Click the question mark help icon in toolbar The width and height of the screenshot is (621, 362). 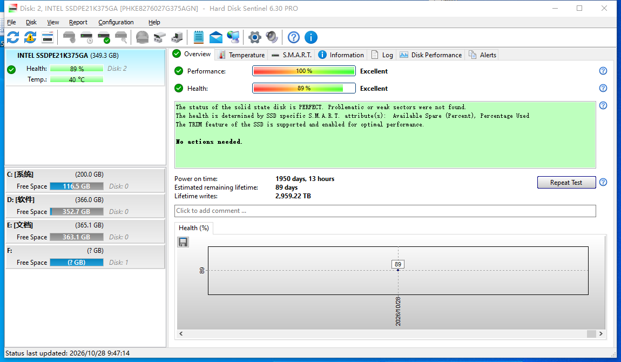(293, 38)
